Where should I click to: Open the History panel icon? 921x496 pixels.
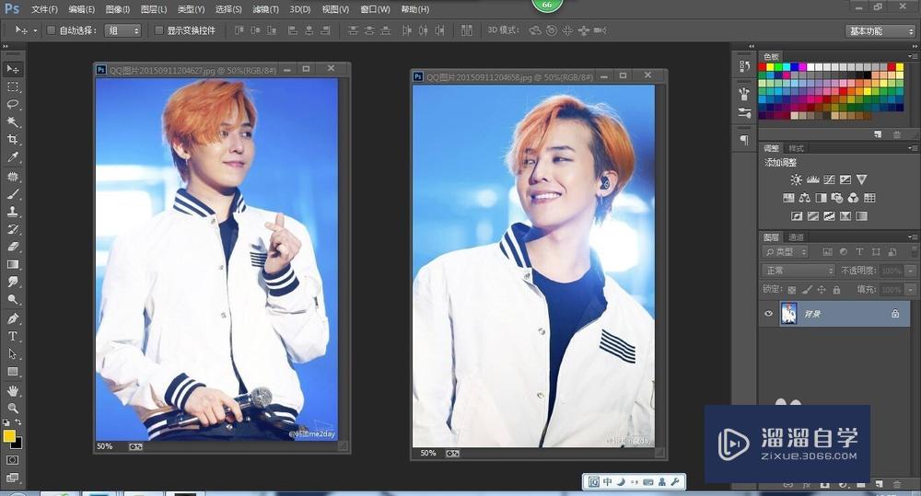745,66
